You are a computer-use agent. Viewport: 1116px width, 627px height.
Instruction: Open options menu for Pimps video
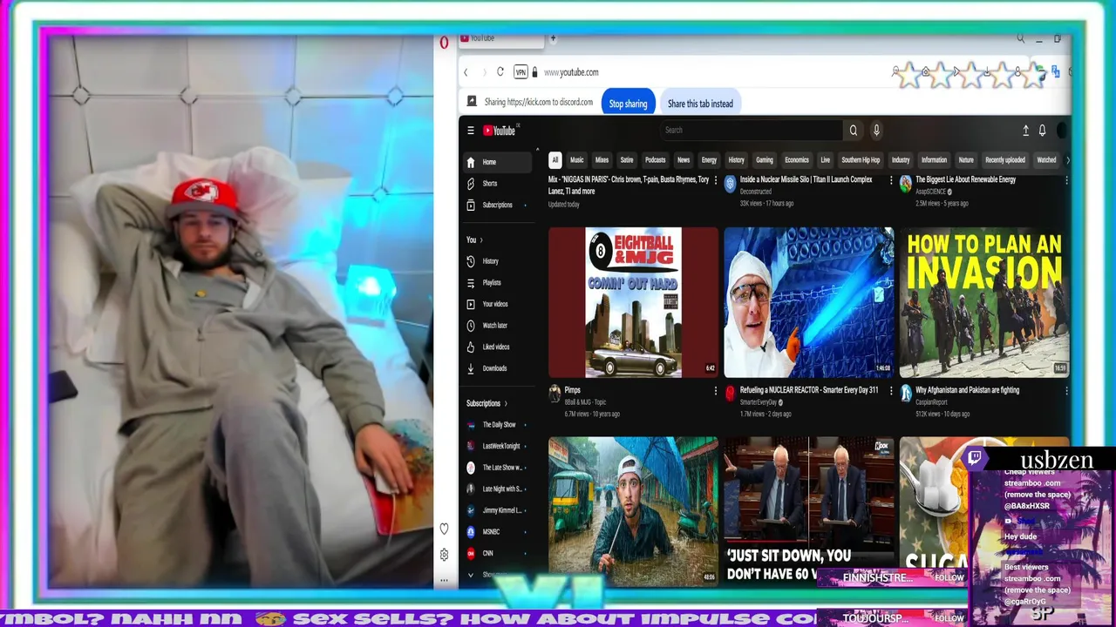pyautogui.click(x=715, y=391)
